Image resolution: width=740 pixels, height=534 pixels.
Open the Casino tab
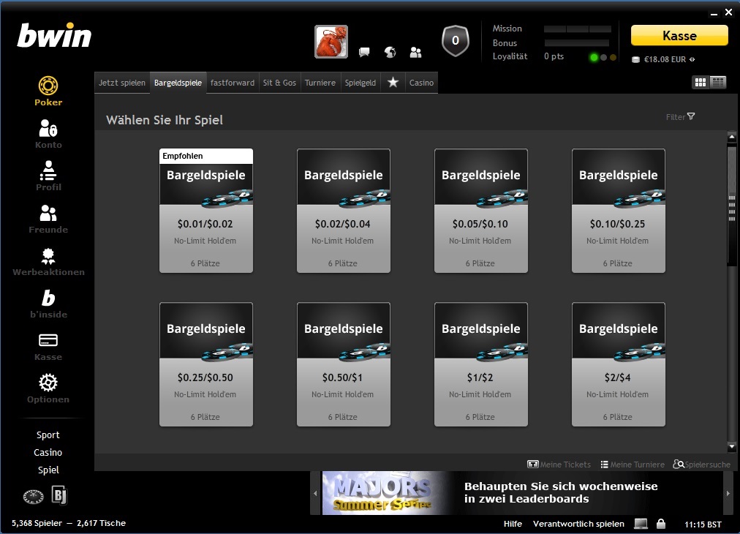click(421, 83)
